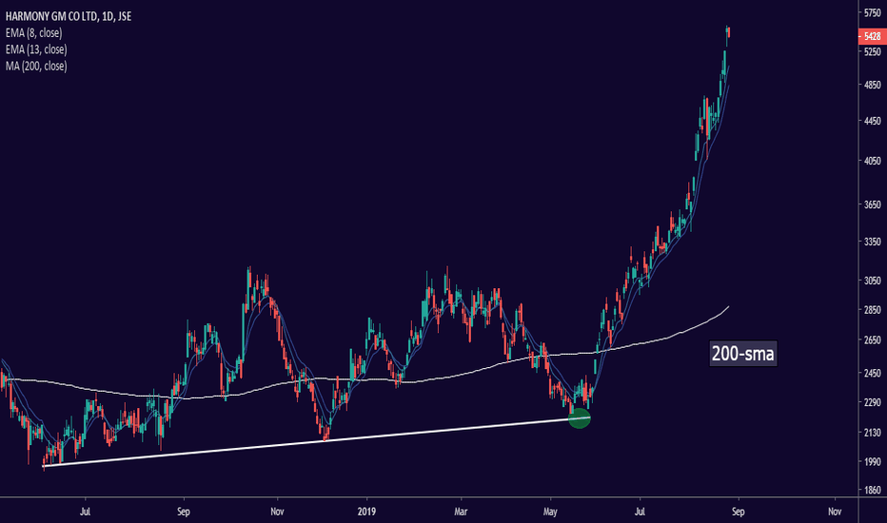Click the green circle marker on trendline
This screenshot has height=523, width=887.
point(580,418)
